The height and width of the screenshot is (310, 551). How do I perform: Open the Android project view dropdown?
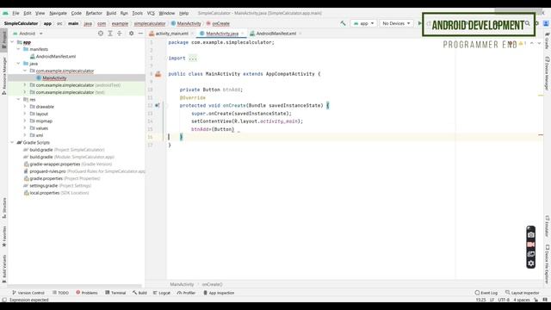(28, 34)
